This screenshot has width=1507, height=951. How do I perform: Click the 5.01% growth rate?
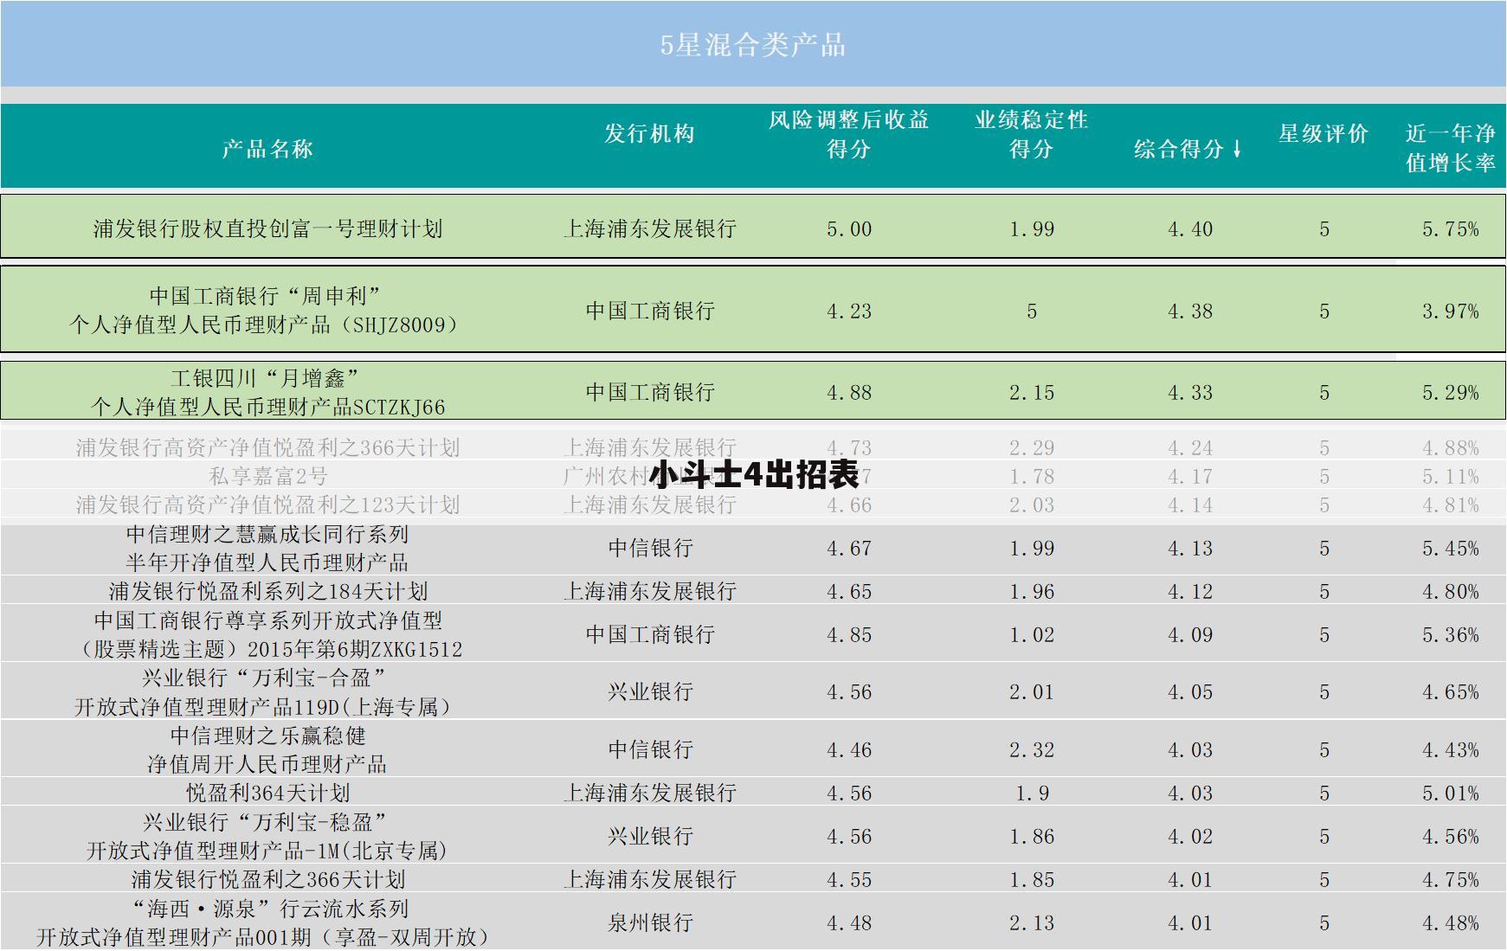pyautogui.click(x=1451, y=794)
